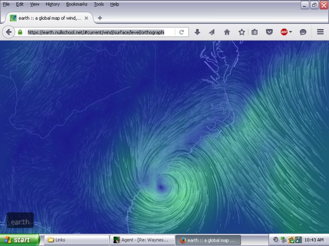This screenshot has height=246, width=329.
Task: Click the paper plane share icon
Action: 212,32
